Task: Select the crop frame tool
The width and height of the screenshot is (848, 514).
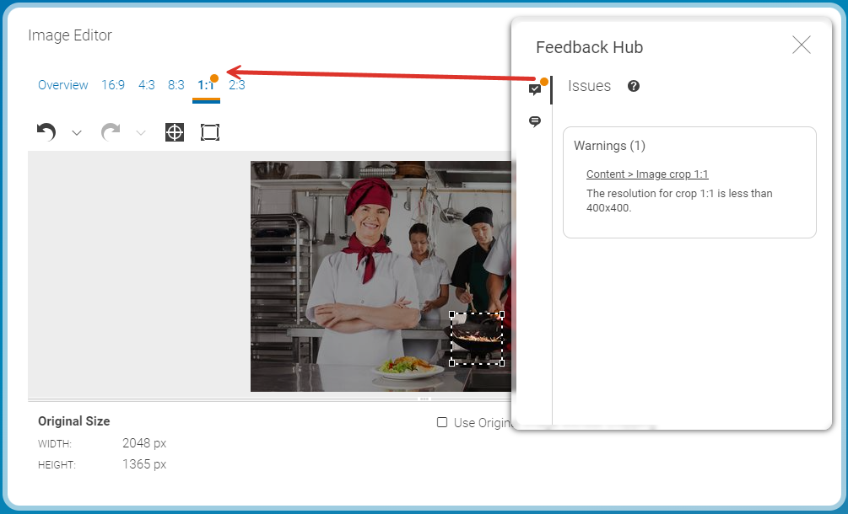Action: point(210,132)
